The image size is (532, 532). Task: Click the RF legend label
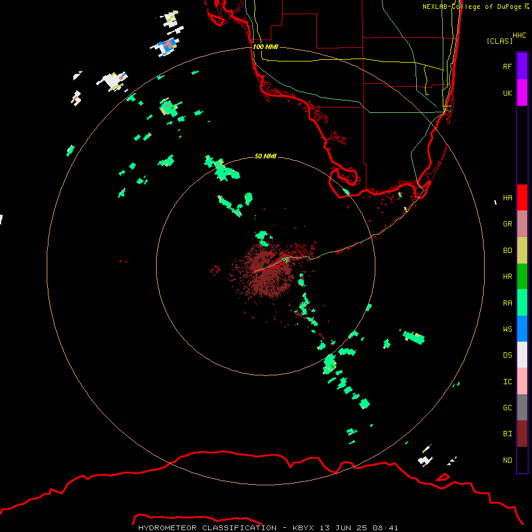tap(507, 66)
